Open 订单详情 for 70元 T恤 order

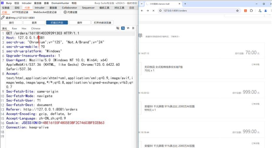(255, 65)
